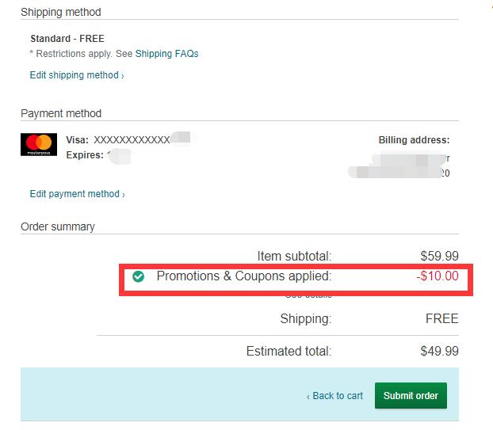Click the Estimated total $49.99 value
This screenshot has width=493, height=430.
click(x=440, y=351)
